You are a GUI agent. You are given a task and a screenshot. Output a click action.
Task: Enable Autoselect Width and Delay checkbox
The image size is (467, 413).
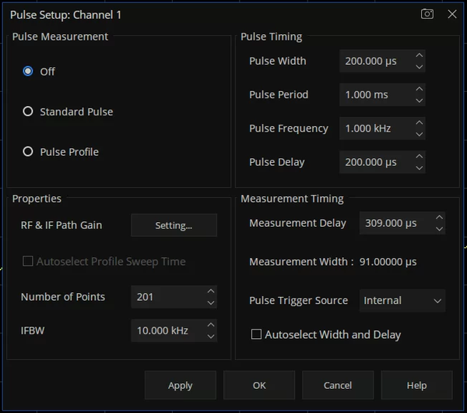[x=256, y=334]
